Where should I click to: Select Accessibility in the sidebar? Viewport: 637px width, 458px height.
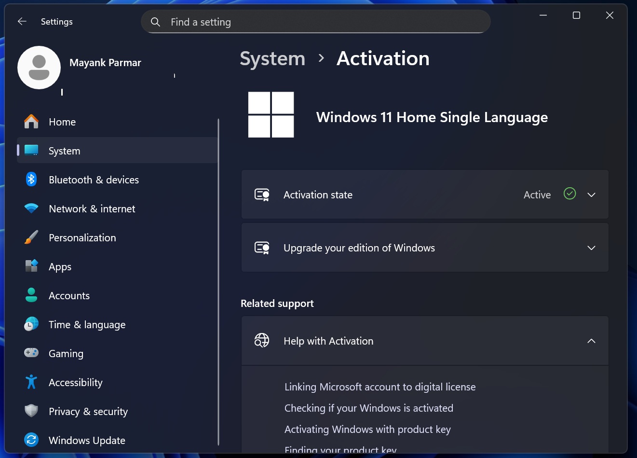click(75, 382)
